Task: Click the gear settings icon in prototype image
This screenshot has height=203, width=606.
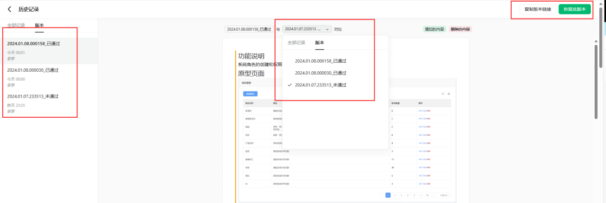Action: [x=449, y=94]
